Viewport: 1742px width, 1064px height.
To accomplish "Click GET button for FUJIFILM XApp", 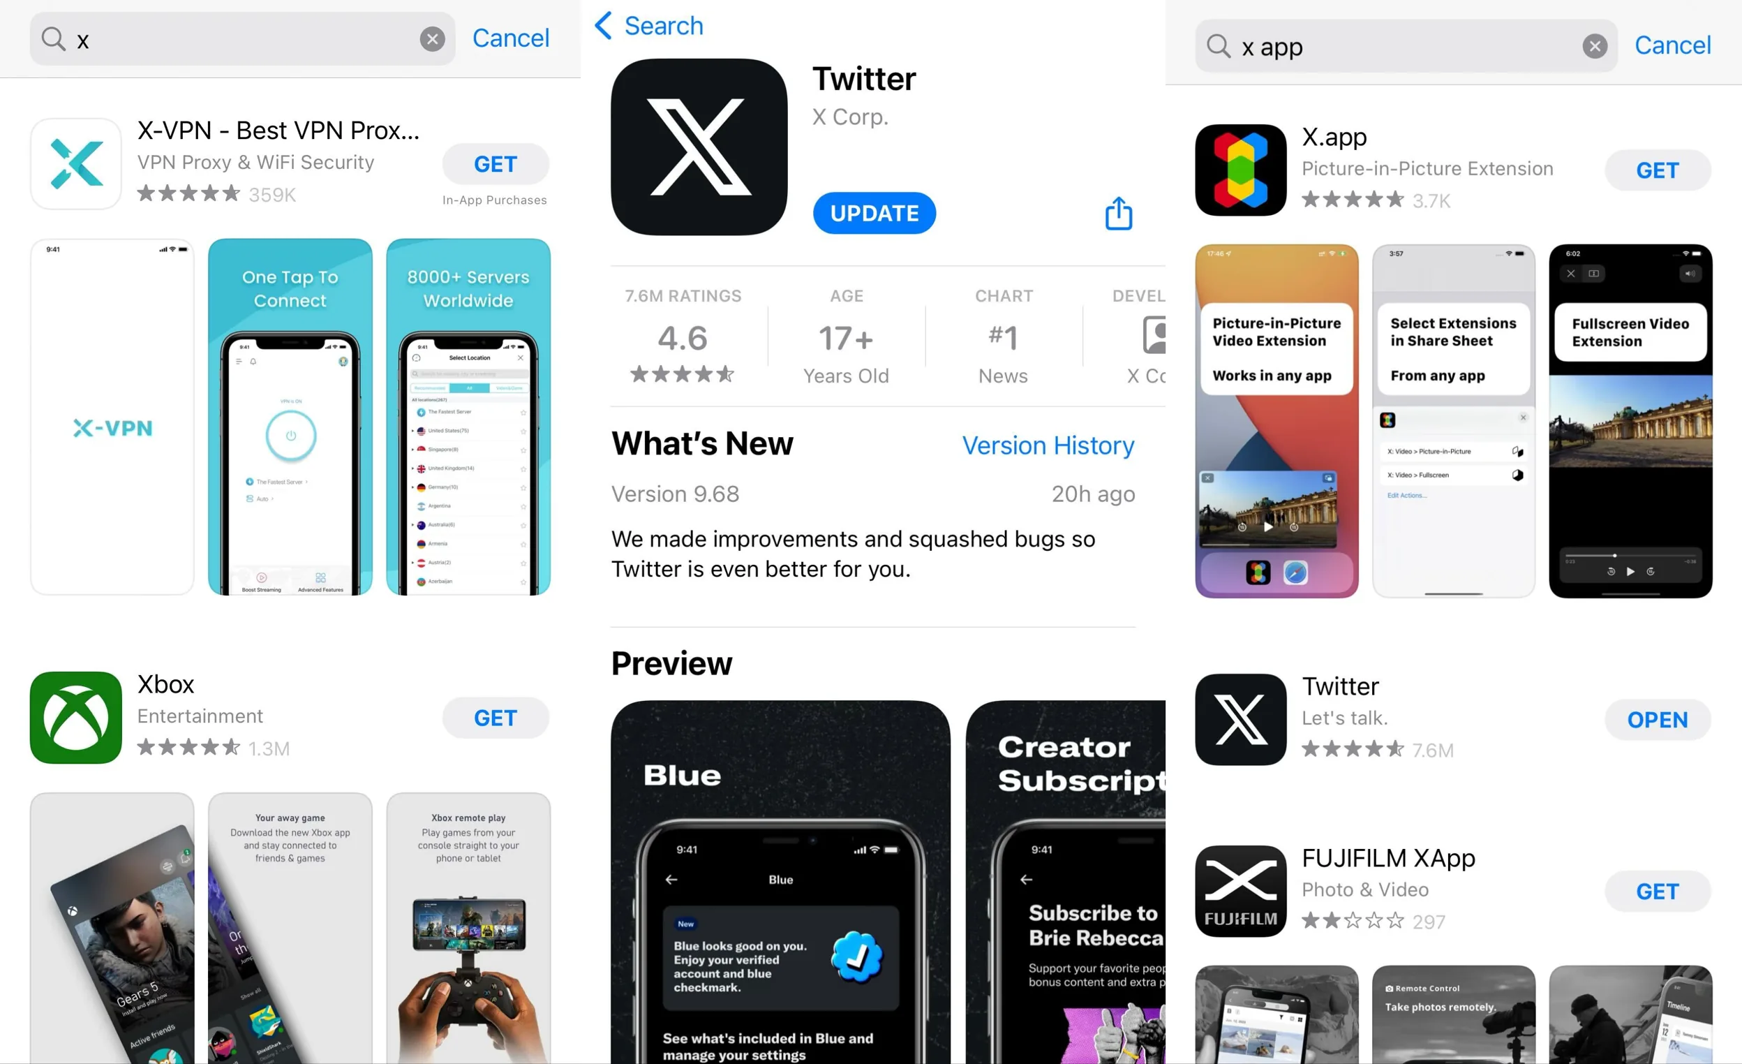I will point(1659,889).
